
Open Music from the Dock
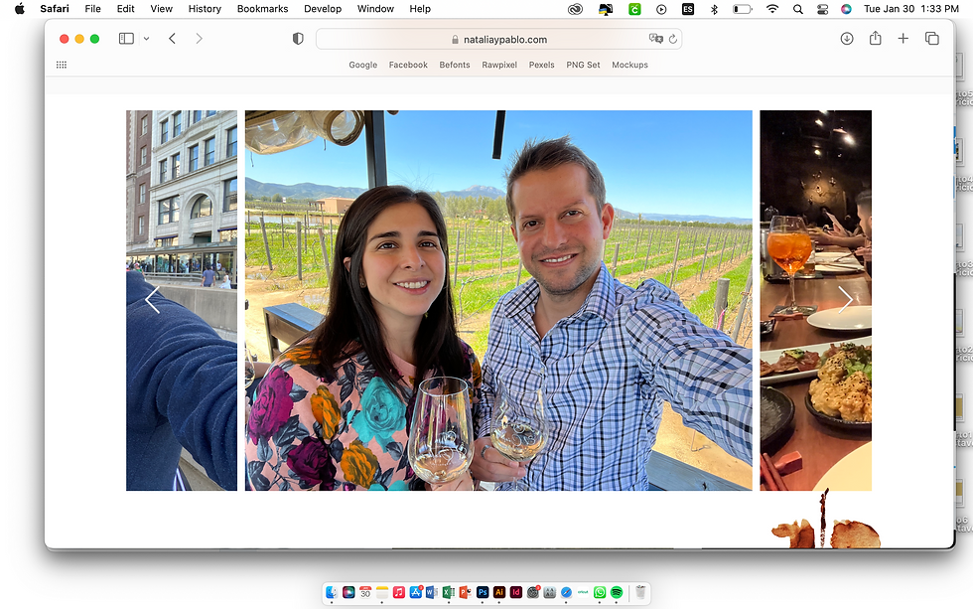[x=398, y=592]
